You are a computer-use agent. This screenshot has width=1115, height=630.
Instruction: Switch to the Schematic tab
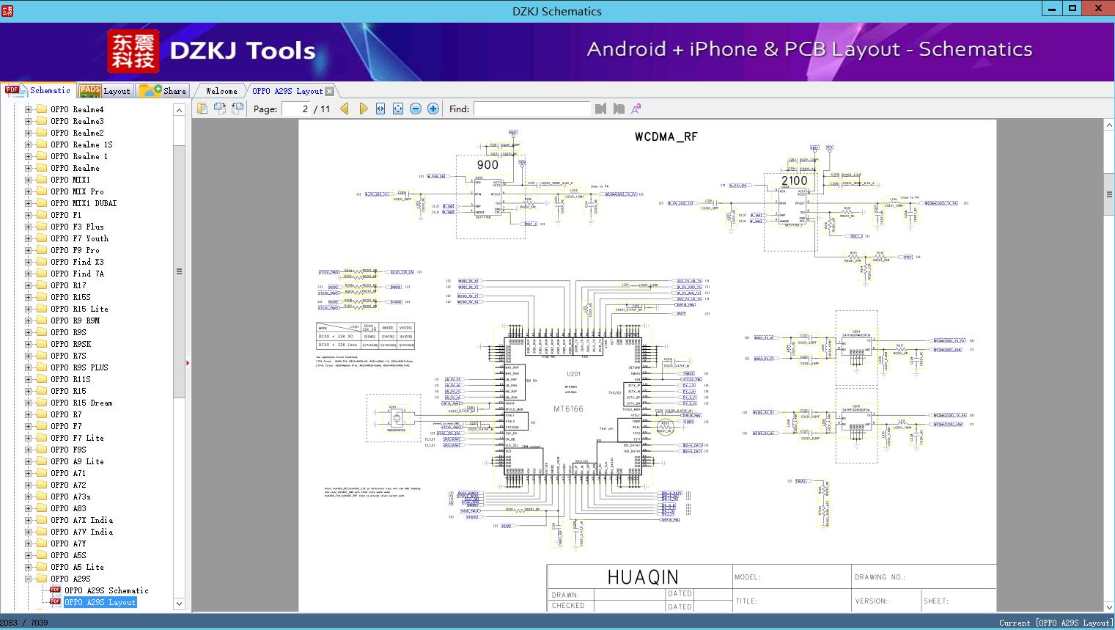[38, 90]
